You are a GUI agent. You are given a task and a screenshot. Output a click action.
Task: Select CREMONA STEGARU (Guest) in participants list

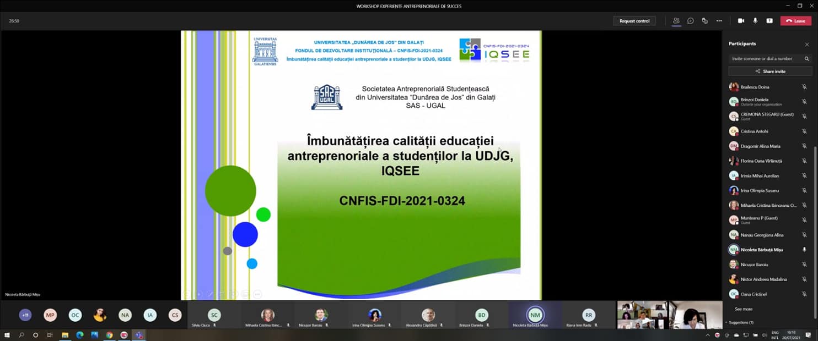point(769,117)
